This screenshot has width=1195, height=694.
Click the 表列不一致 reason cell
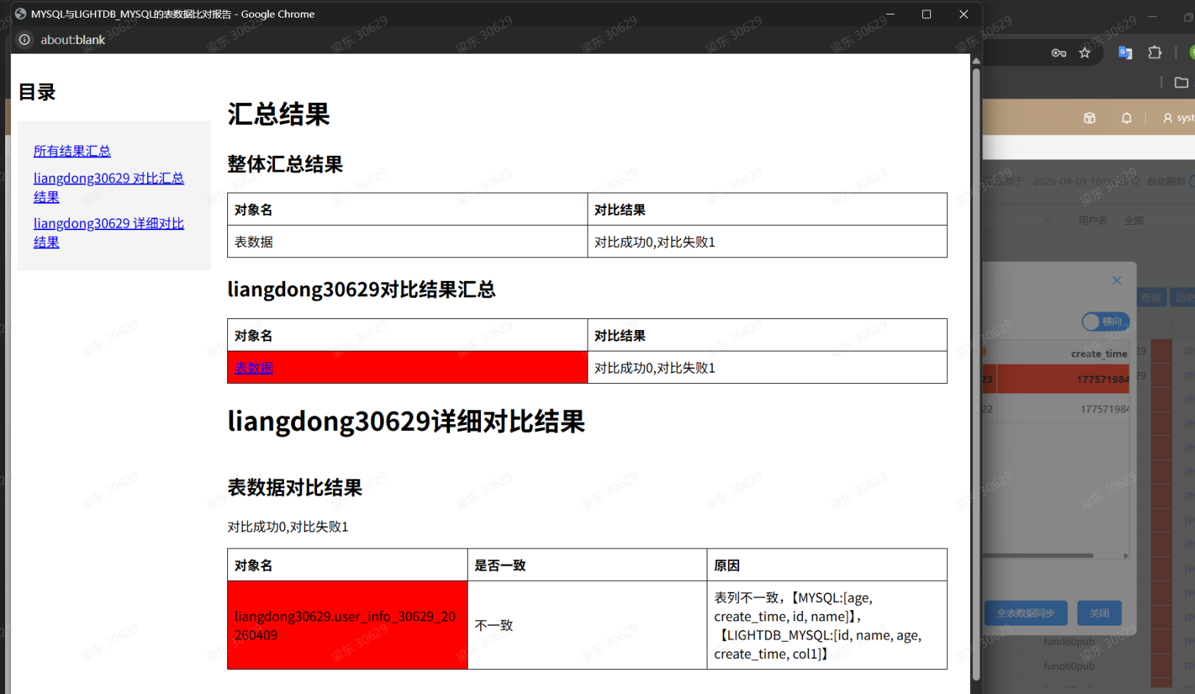pos(827,625)
